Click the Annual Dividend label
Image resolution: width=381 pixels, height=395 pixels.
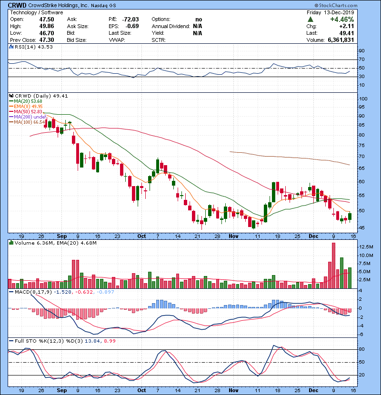[170, 26]
